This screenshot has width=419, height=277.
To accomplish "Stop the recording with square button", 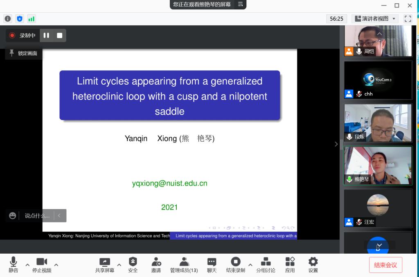I will click(x=60, y=36).
